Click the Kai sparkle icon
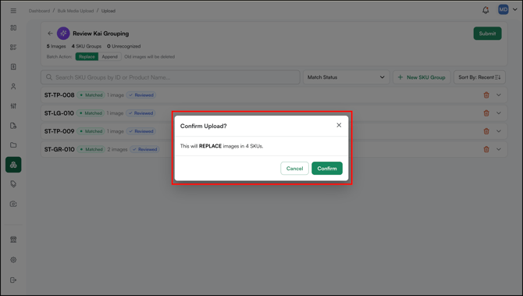 point(63,34)
